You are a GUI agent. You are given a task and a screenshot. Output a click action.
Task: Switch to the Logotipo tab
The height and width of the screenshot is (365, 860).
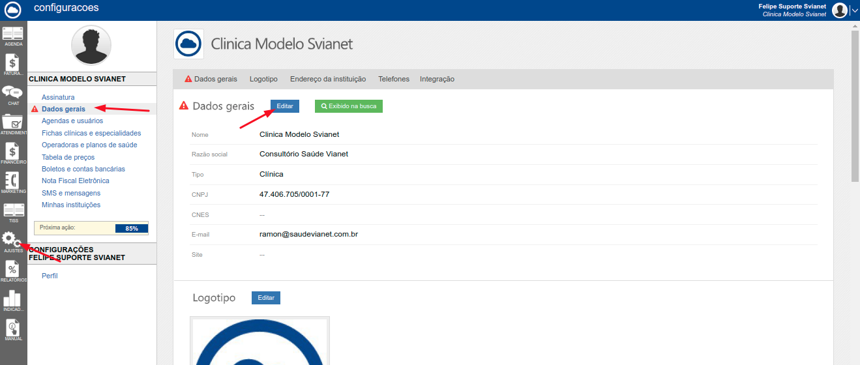click(263, 79)
